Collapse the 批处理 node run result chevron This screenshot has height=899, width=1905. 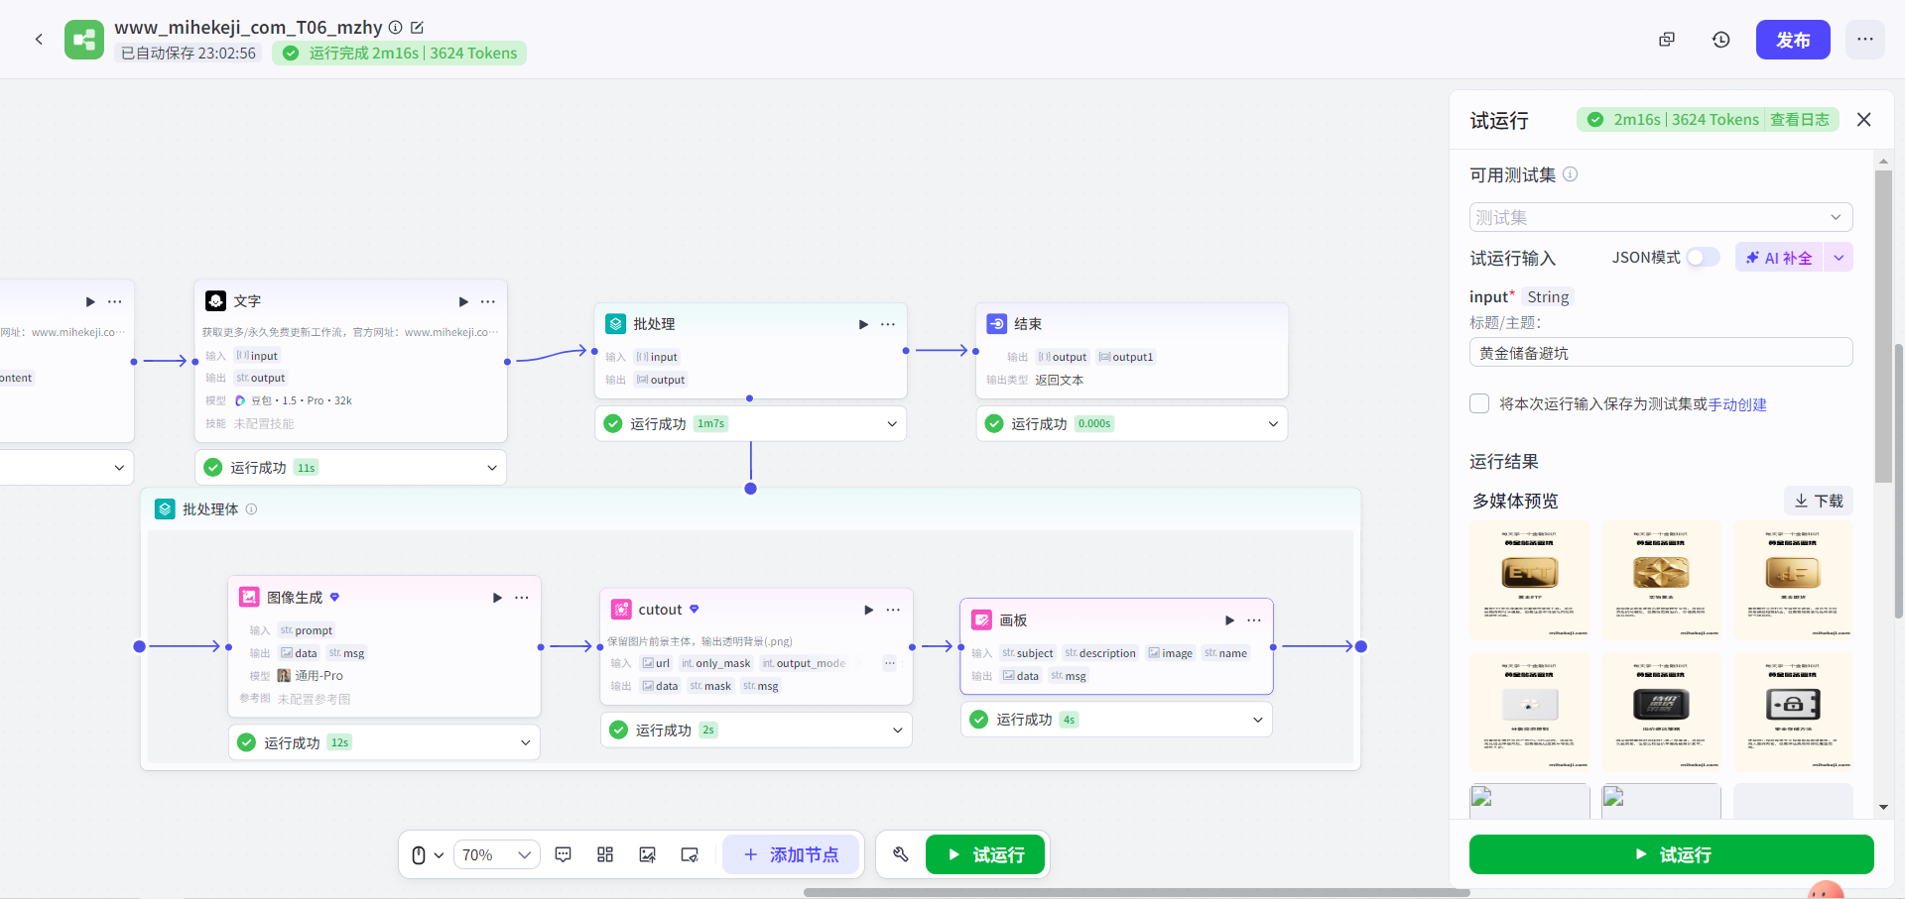point(890,423)
